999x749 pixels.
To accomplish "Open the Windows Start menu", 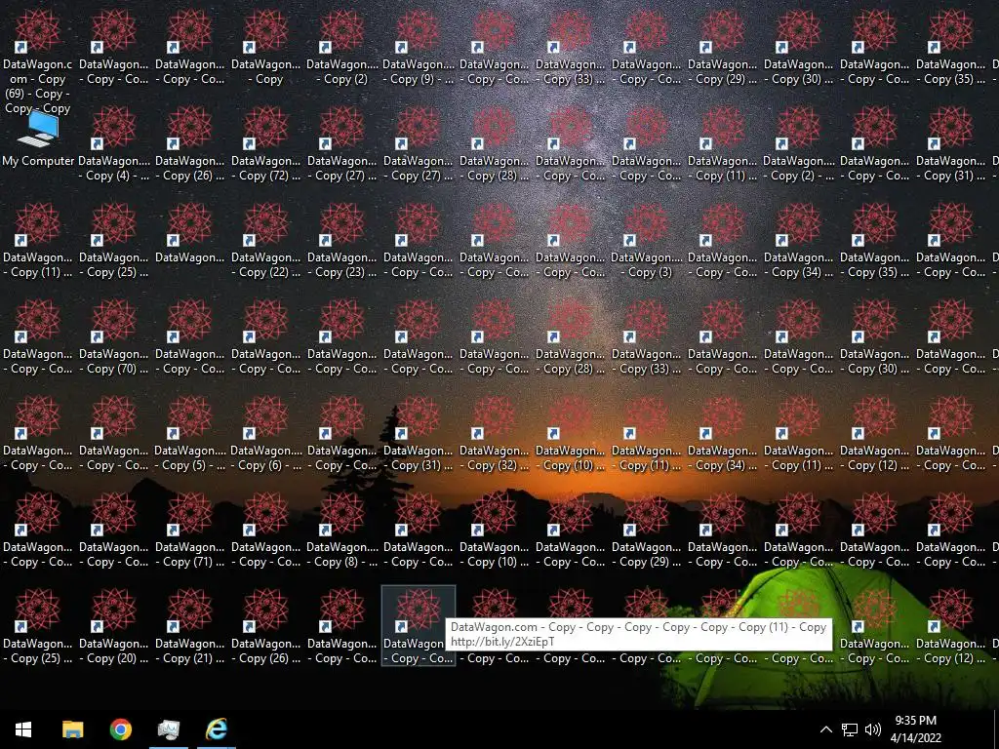I will pyautogui.click(x=23, y=729).
